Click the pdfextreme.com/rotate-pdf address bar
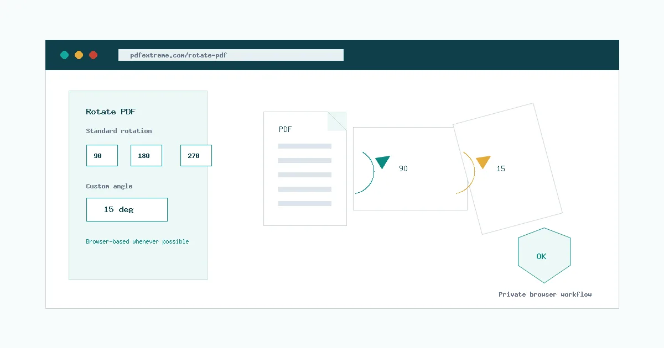 pyautogui.click(x=231, y=55)
